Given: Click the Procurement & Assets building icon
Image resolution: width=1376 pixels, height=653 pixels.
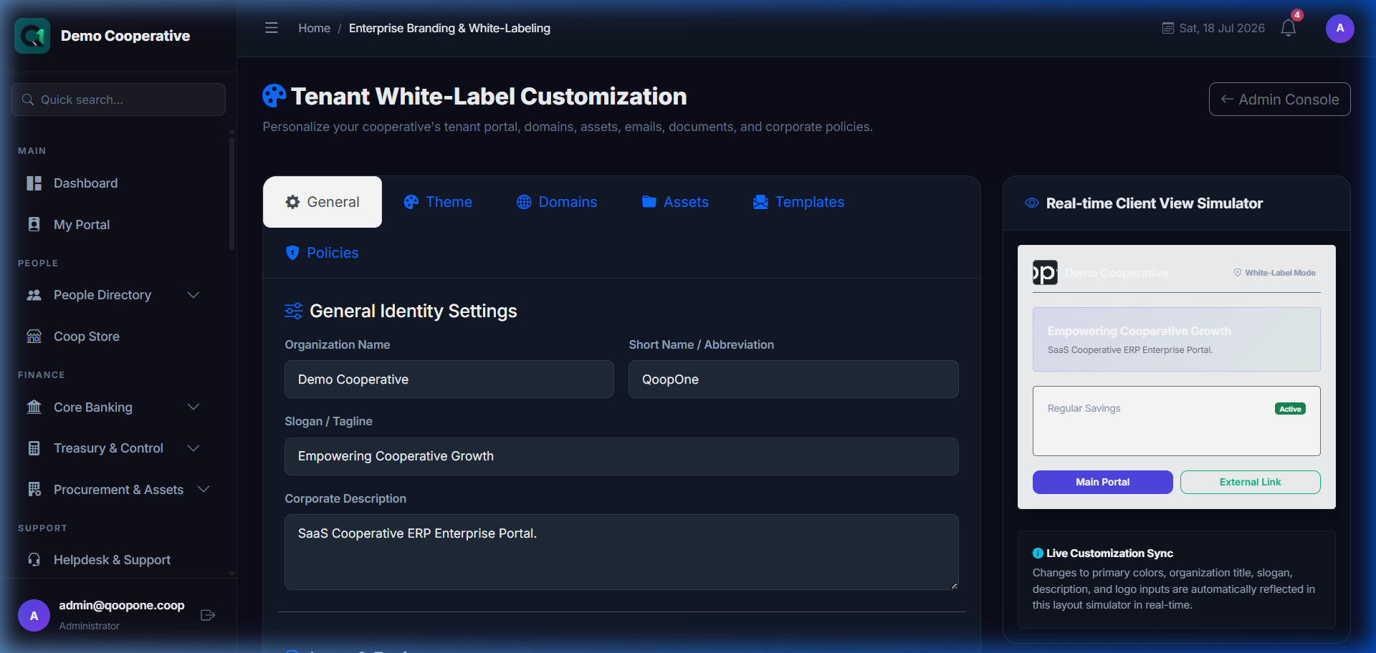Looking at the screenshot, I should [34, 489].
